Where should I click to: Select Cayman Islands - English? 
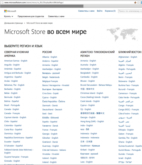[x=15, y=117]
